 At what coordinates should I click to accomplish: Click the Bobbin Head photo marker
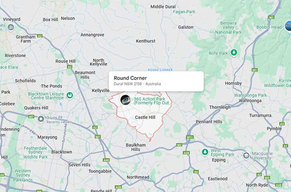(289, 26)
